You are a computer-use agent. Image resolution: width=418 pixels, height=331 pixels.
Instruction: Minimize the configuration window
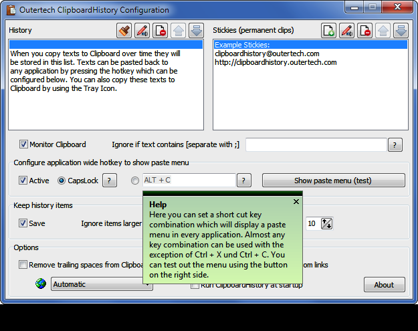pyautogui.click(x=354, y=7)
